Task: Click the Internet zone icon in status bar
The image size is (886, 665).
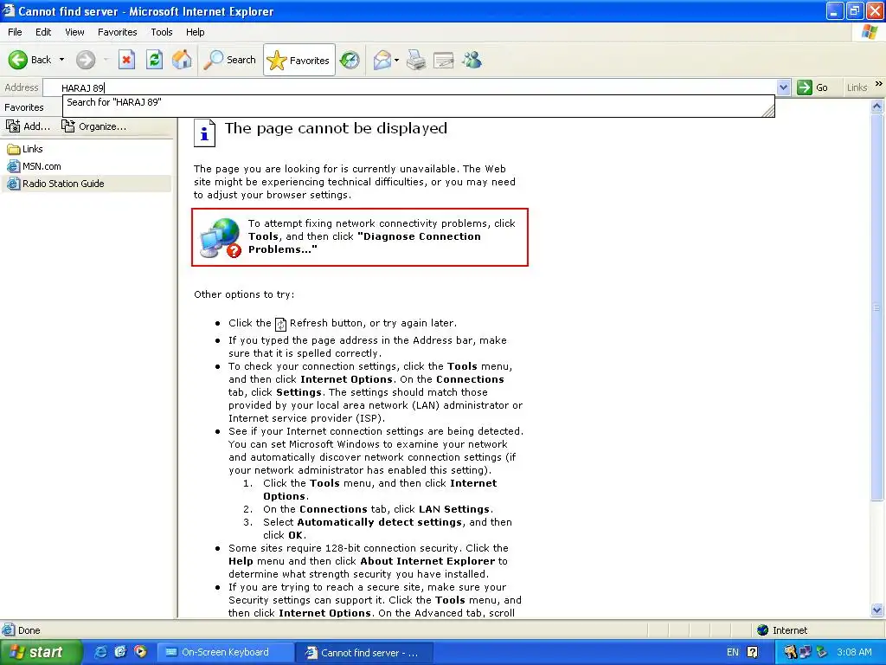Action: click(x=763, y=630)
